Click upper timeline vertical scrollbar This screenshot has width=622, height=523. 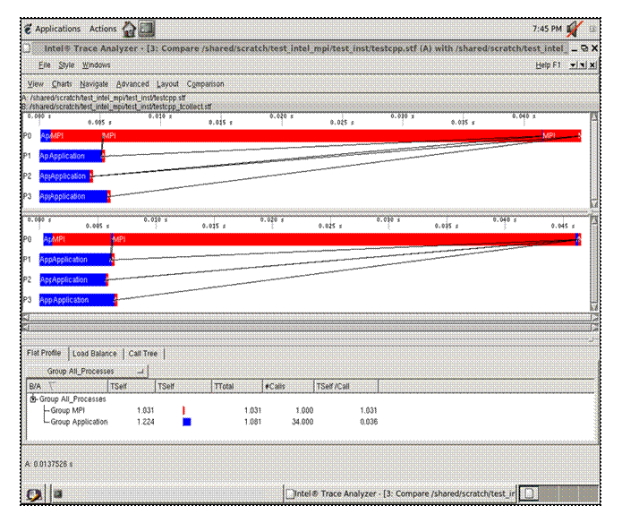594,160
